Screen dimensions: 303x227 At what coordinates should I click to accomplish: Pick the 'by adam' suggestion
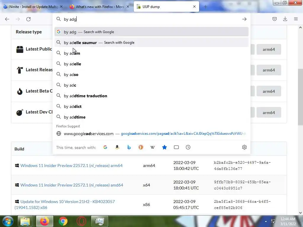pos(151,53)
